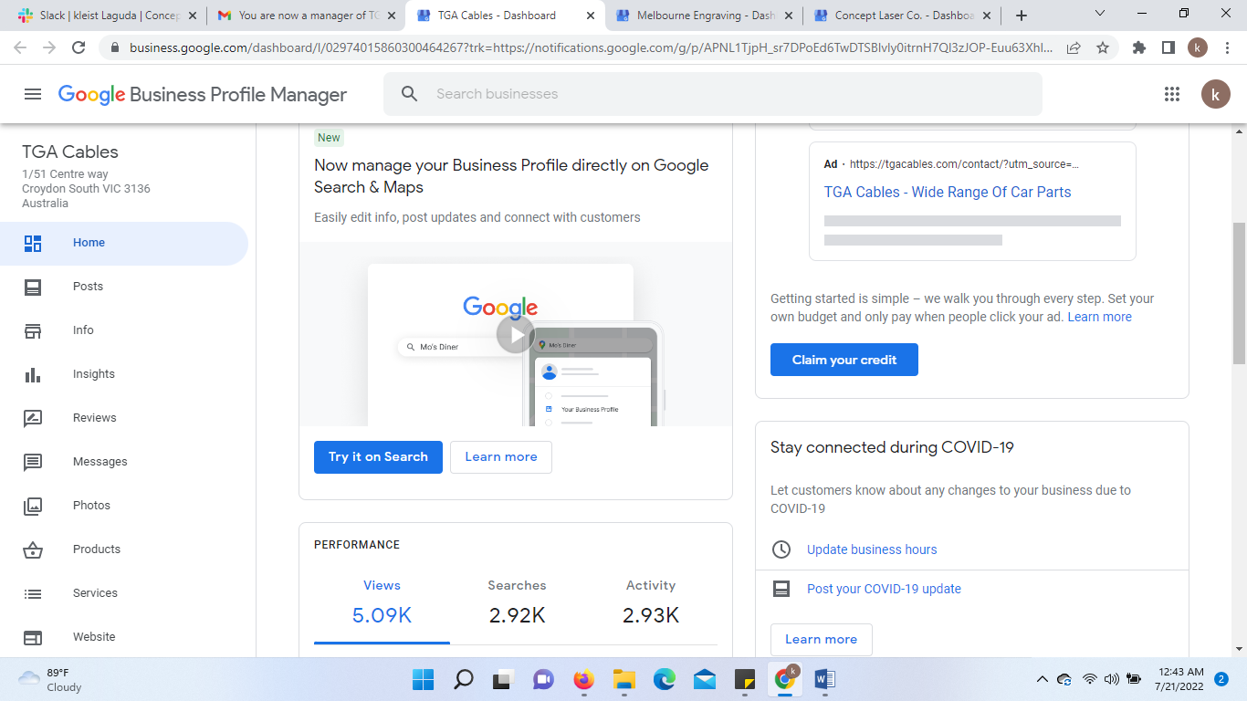
Task: Go back to the previous page
Action: pos(21,47)
